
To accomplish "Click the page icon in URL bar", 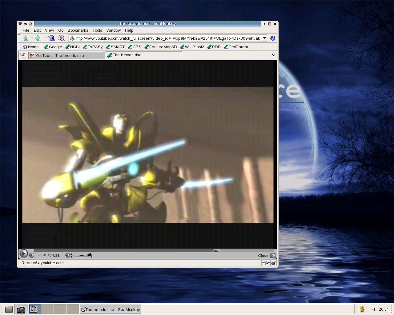I will [72, 38].
